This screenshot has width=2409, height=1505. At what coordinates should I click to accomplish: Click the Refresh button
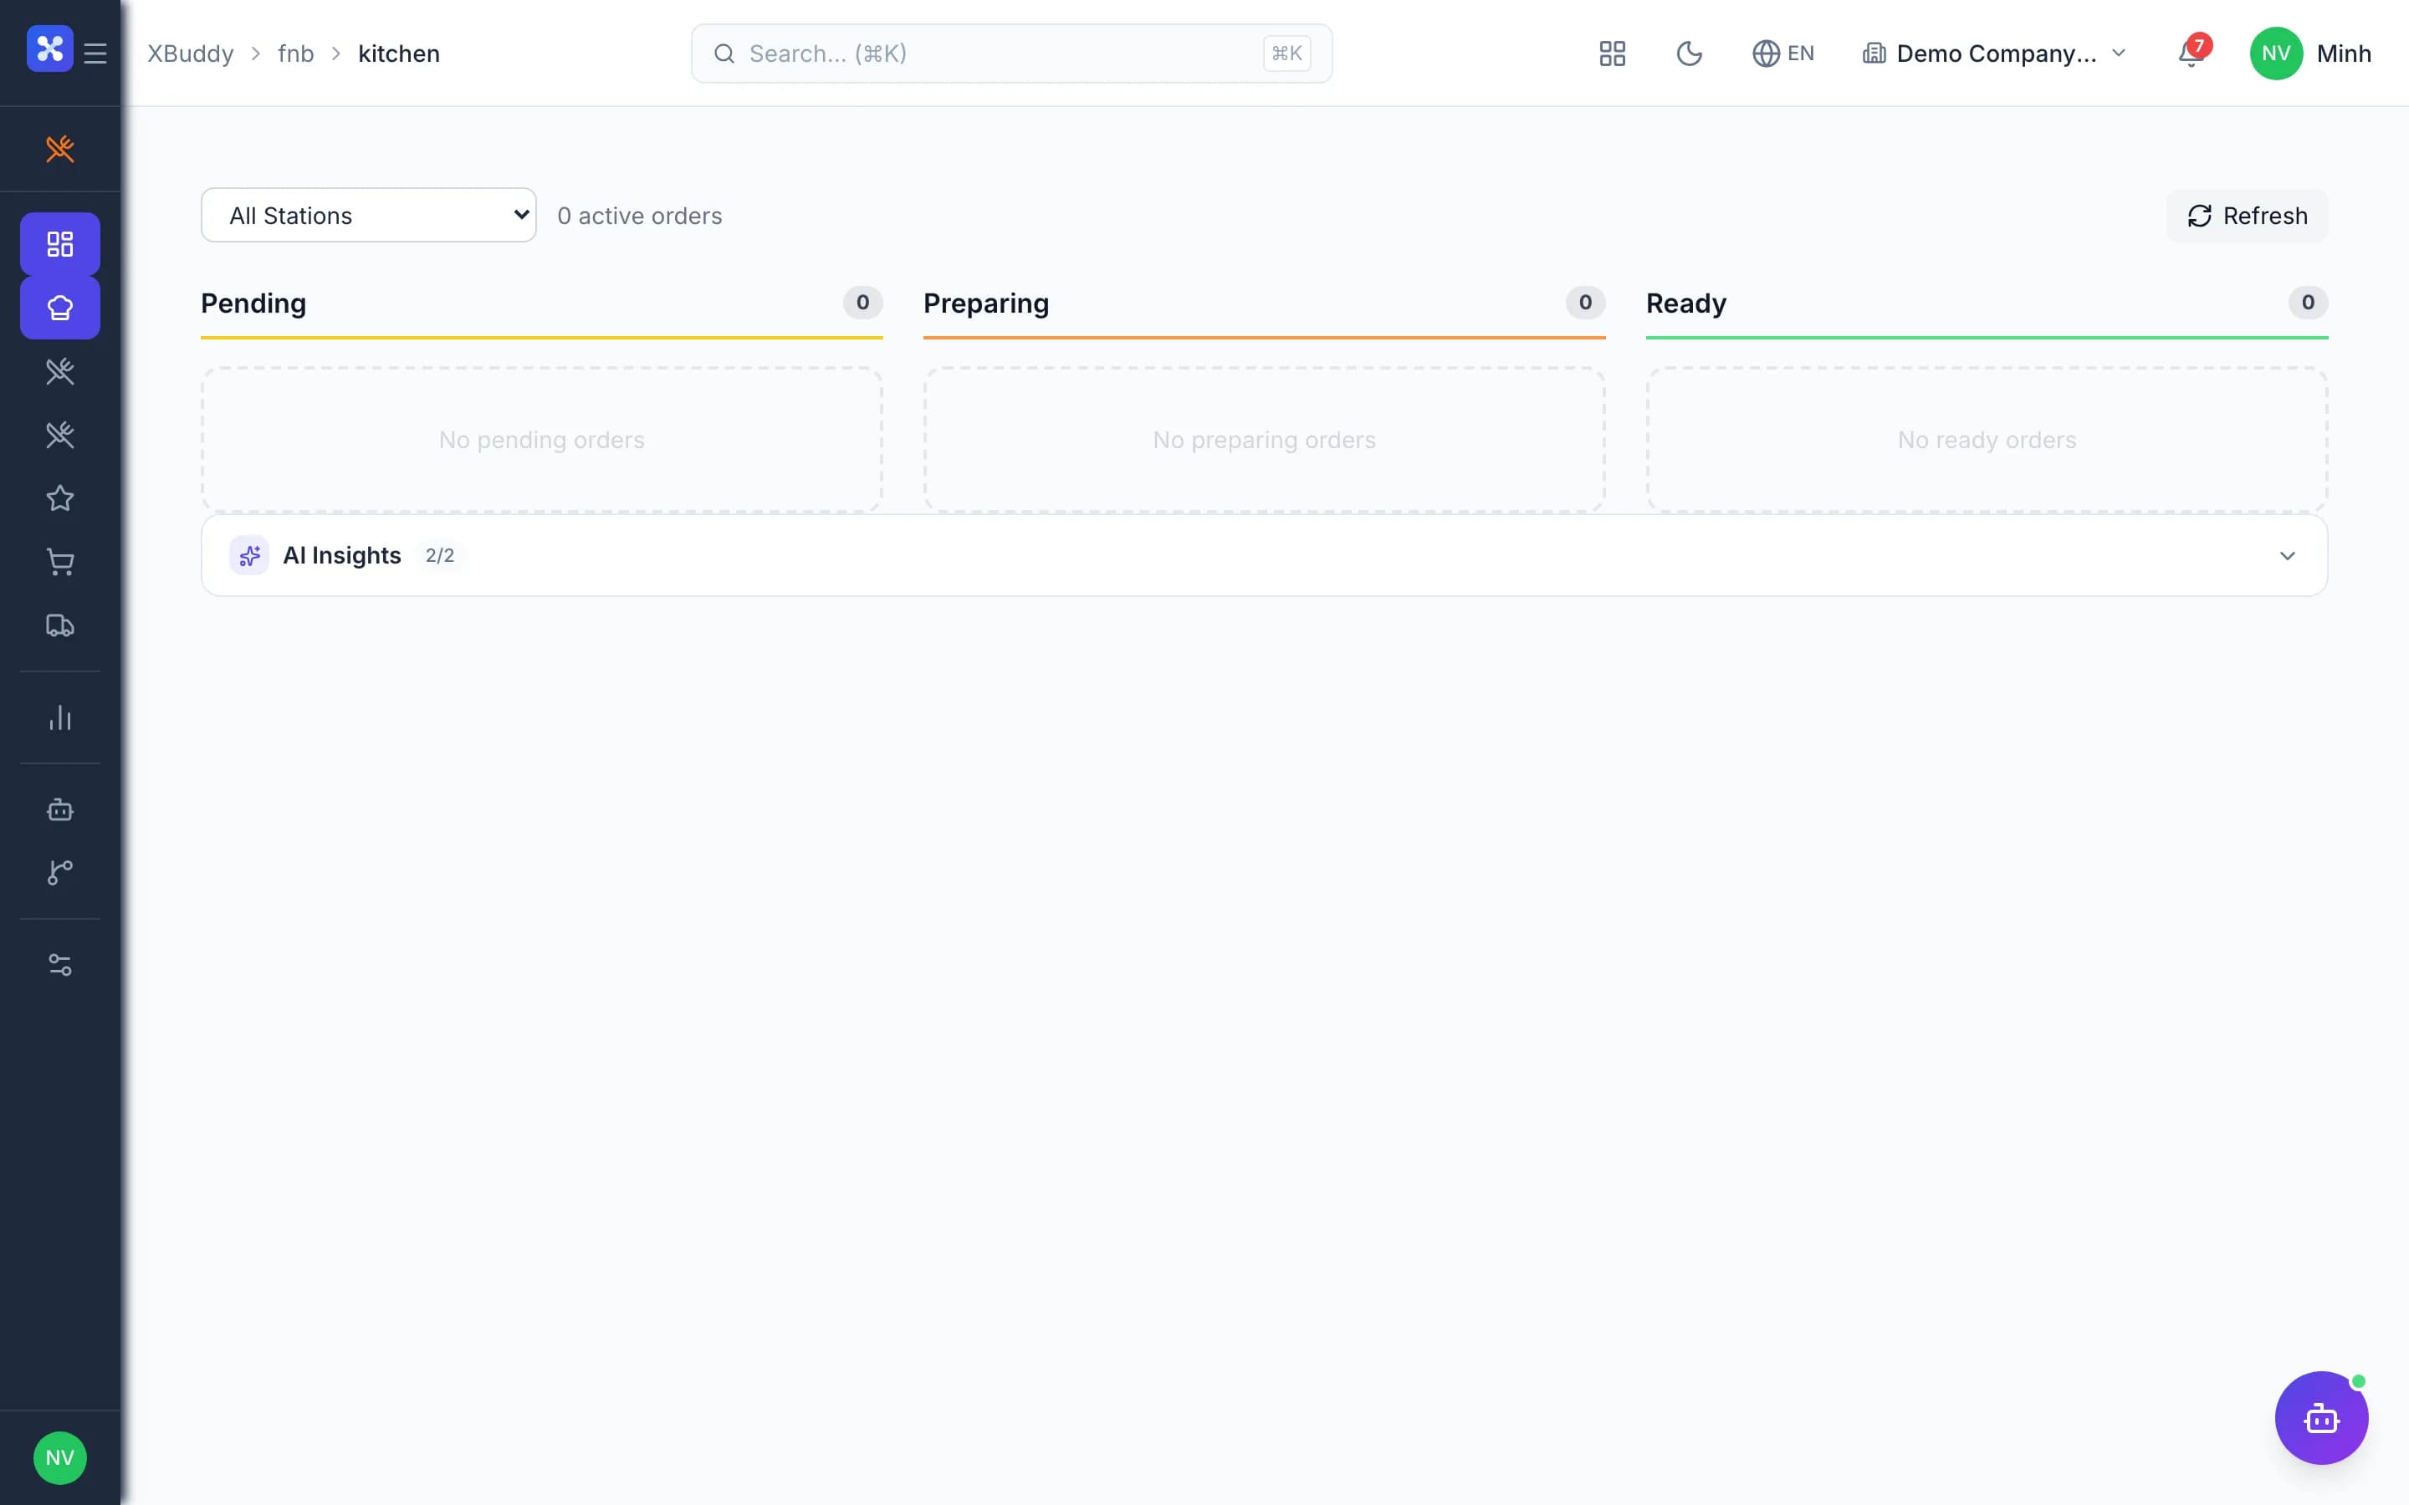[2247, 215]
